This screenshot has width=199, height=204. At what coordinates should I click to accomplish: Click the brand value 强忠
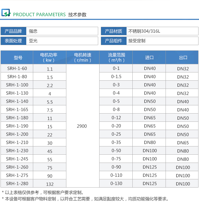pyautogui.click(x=33, y=31)
